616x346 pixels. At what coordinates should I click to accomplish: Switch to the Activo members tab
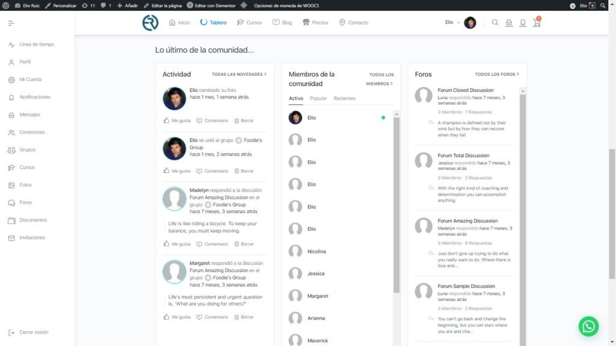click(296, 99)
